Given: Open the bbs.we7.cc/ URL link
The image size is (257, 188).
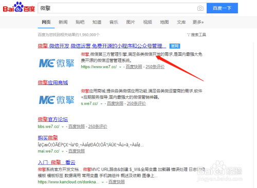Looking at the screenshot, I should 48,127.
